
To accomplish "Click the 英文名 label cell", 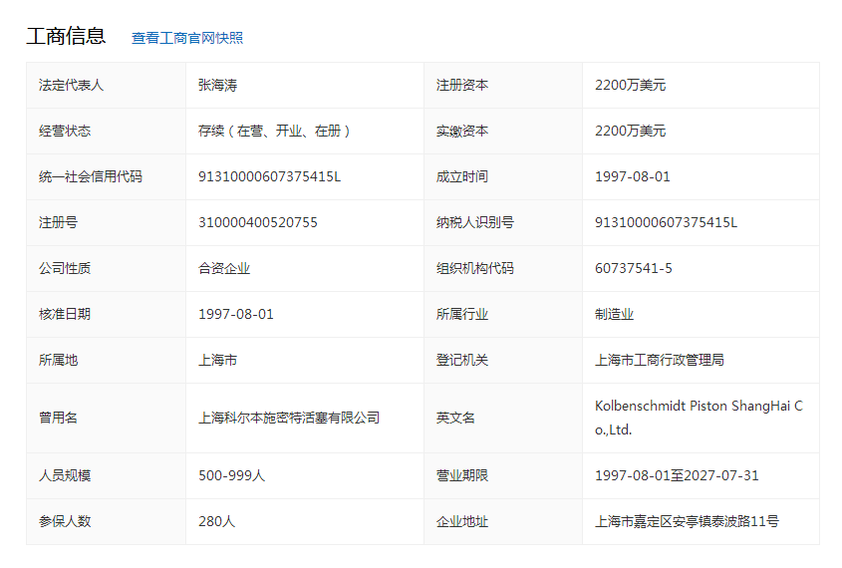I will click(x=503, y=418).
